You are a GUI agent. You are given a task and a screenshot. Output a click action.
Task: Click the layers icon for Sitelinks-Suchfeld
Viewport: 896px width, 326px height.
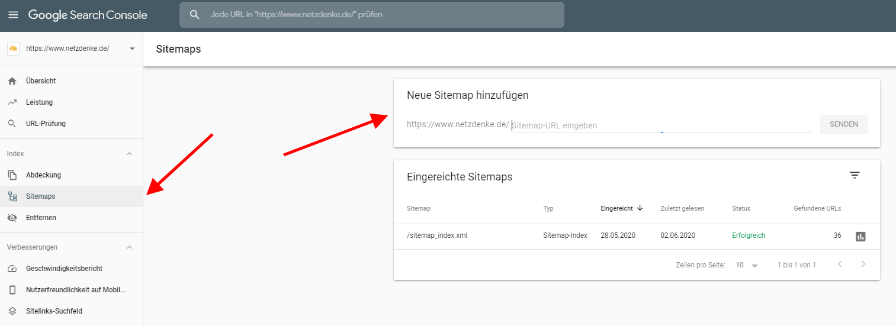(x=12, y=311)
